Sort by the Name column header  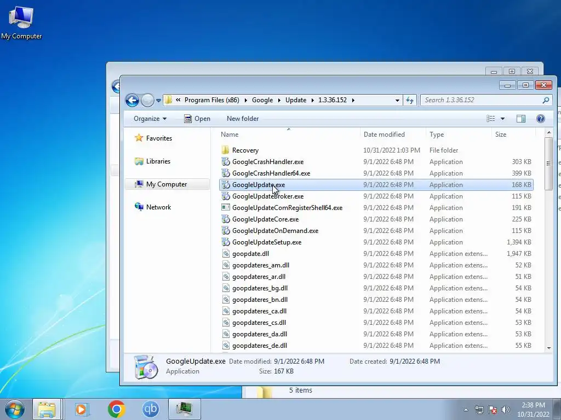(230, 135)
